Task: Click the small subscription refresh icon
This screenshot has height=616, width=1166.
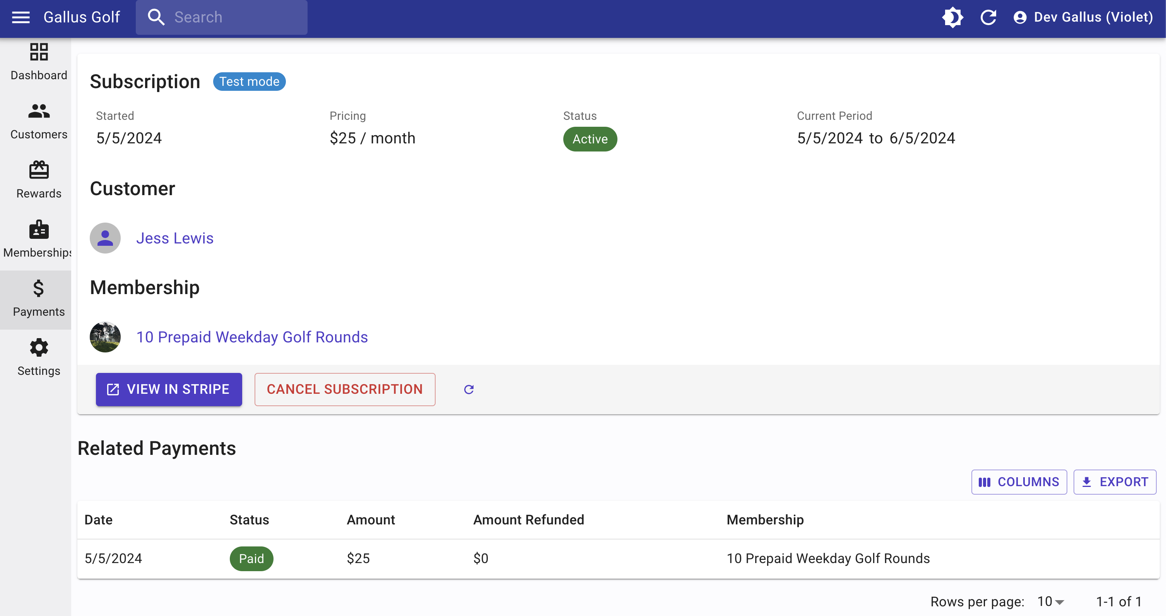Action: point(469,390)
